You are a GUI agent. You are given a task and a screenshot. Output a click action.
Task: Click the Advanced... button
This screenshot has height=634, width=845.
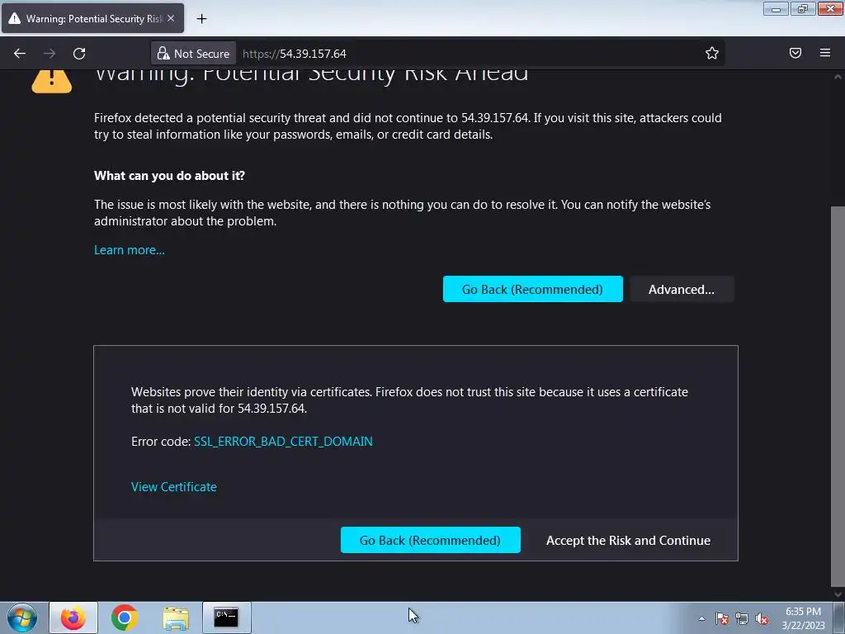point(681,290)
